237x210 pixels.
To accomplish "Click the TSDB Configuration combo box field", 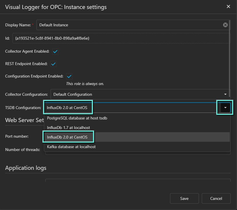I will 130,108.
